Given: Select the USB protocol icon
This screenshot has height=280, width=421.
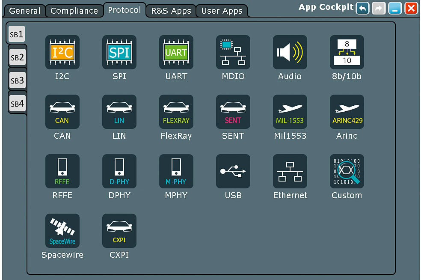Looking at the screenshot, I should [x=233, y=171].
